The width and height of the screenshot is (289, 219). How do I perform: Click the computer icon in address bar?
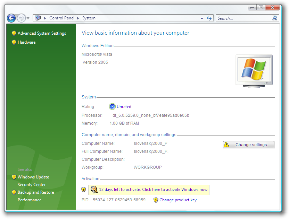point(38,18)
